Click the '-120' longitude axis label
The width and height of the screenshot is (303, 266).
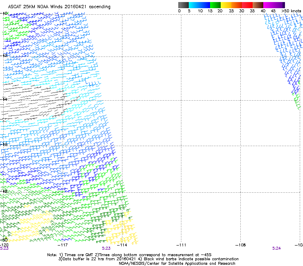pos(4,245)
